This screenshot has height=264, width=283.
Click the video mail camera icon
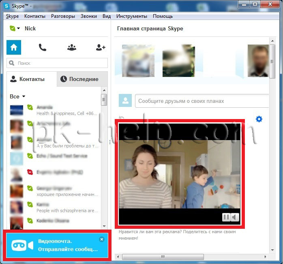click(x=22, y=245)
